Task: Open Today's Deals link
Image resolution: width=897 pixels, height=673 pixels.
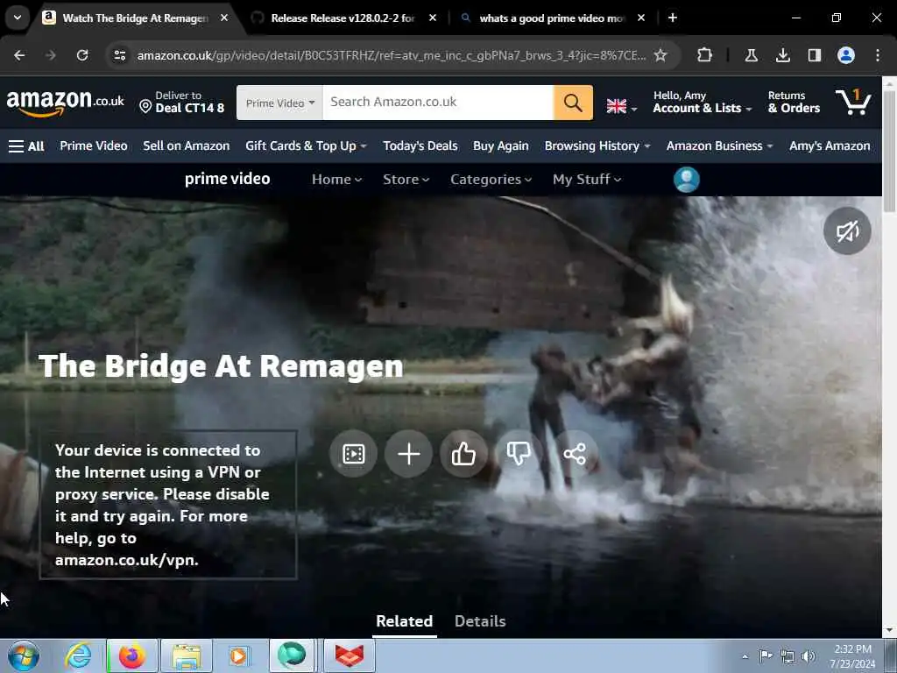Action: click(x=420, y=146)
